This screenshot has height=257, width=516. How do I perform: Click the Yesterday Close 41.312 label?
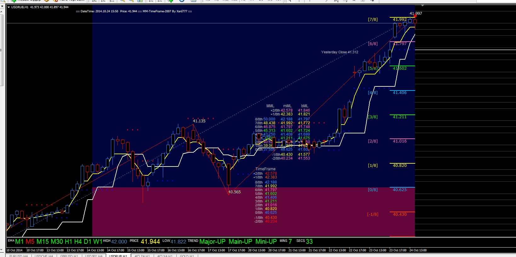pos(340,52)
